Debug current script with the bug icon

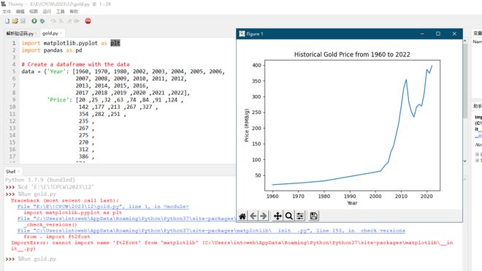tap(42, 21)
